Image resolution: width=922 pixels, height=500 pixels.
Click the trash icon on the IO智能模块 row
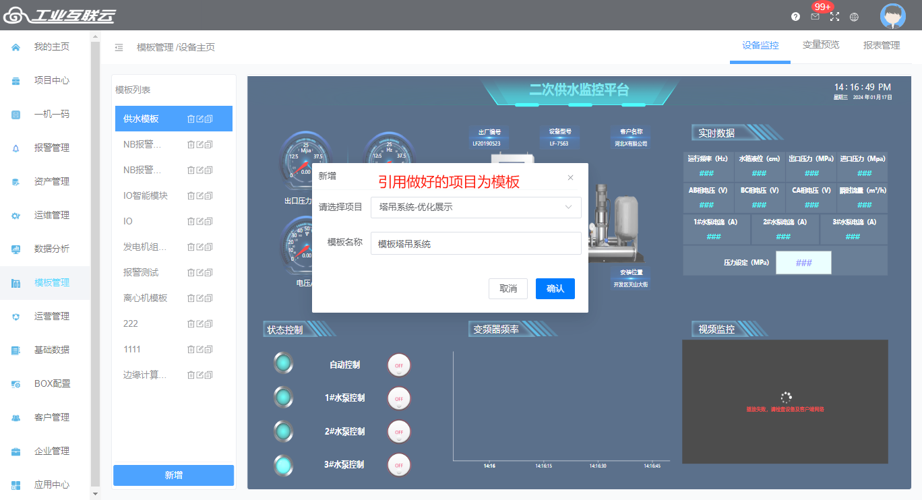point(191,195)
